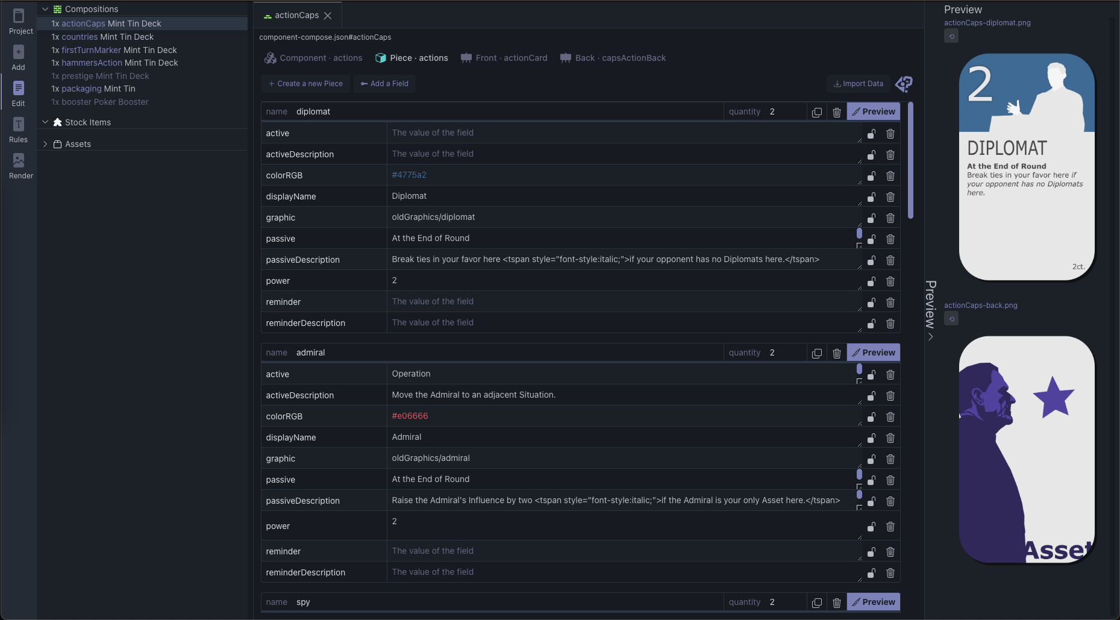Delete diplomat's displayName field

click(890, 196)
